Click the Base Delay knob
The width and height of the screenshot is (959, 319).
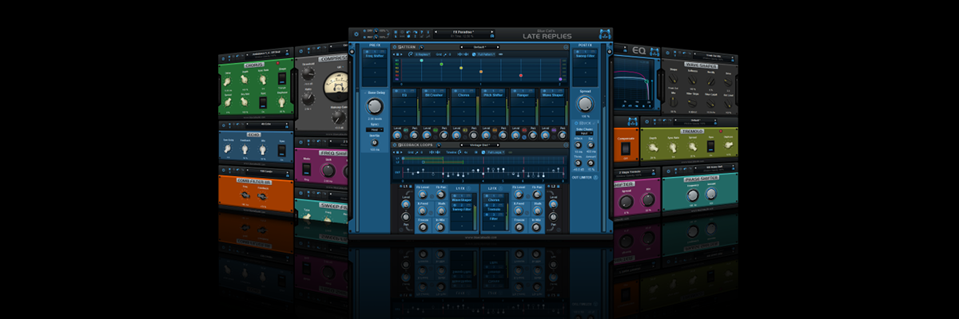point(374,106)
